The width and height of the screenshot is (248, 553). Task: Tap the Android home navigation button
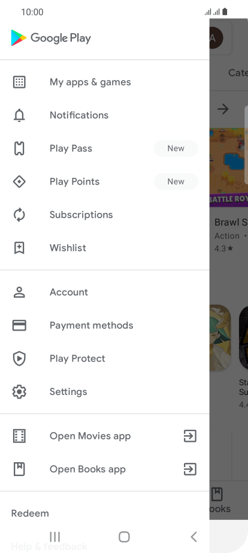(124, 537)
